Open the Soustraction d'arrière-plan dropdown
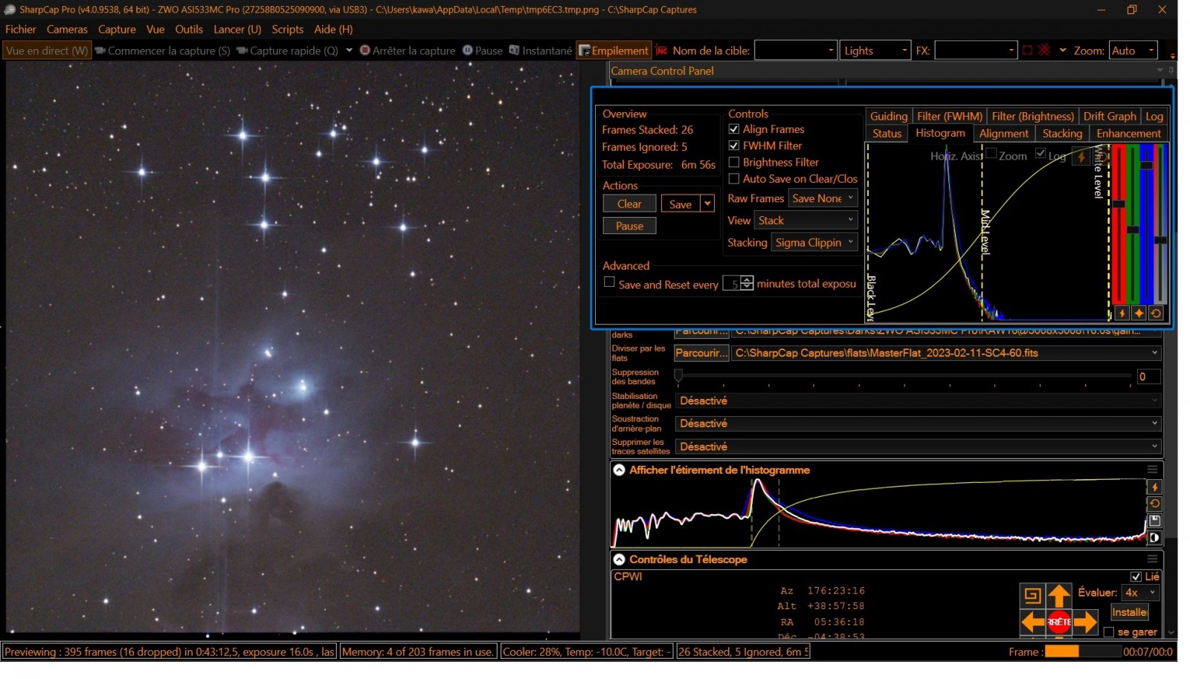1190x679 pixels. coord(918,423)
